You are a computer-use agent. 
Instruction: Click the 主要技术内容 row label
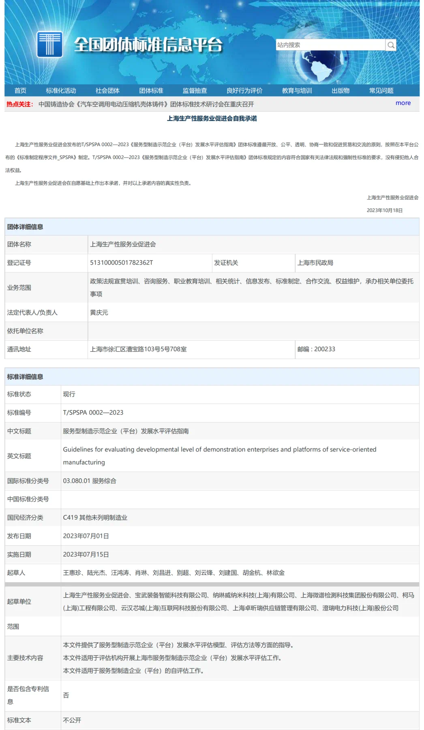[25, 658]
